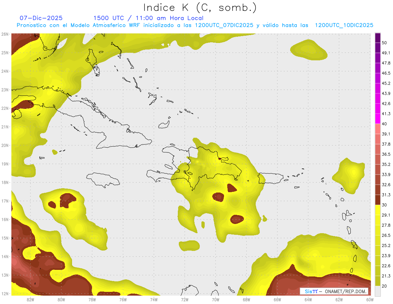Pick the gray swatch at the color scale bottom

point(378,291)
